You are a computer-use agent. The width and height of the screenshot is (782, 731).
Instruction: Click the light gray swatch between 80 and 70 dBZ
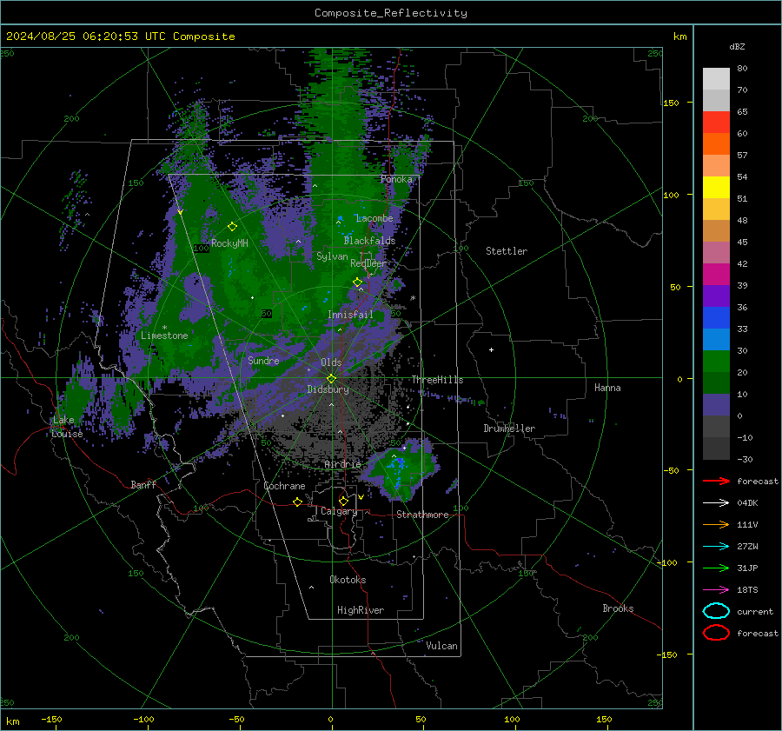coord(716,78)
